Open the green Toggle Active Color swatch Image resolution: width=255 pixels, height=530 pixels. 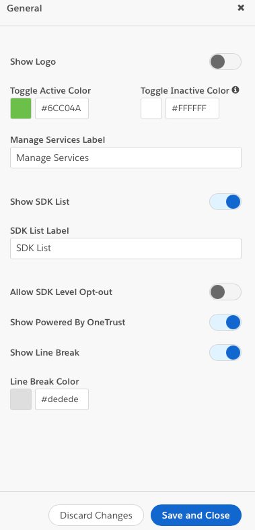point(21,108)
